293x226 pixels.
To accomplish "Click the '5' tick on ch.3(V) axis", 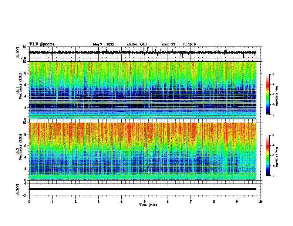I will click(26, 184).
